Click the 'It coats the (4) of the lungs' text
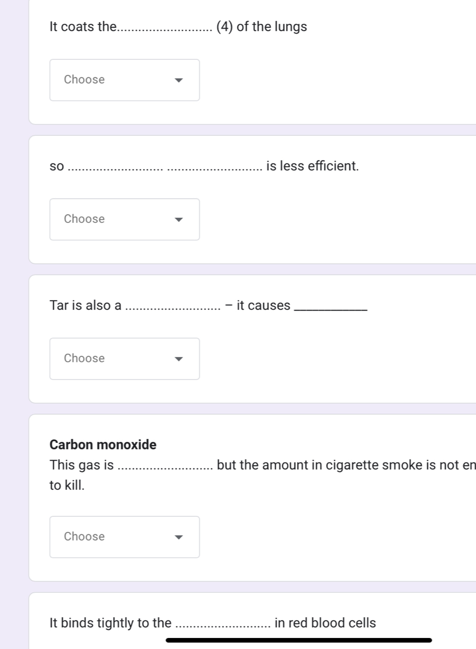 point(178,27)
